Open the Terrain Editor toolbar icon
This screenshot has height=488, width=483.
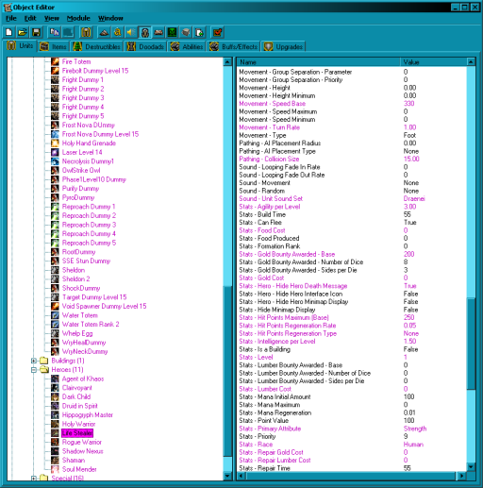tap(104, 32)
